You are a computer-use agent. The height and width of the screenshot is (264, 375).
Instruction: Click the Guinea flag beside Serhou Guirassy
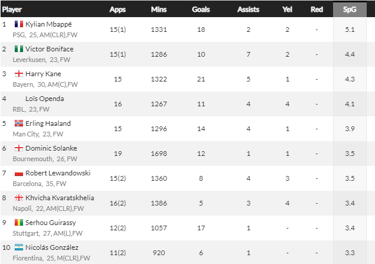click(18, 223)
